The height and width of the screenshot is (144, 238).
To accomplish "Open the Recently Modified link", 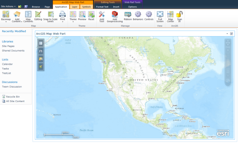I will point(14,31).
